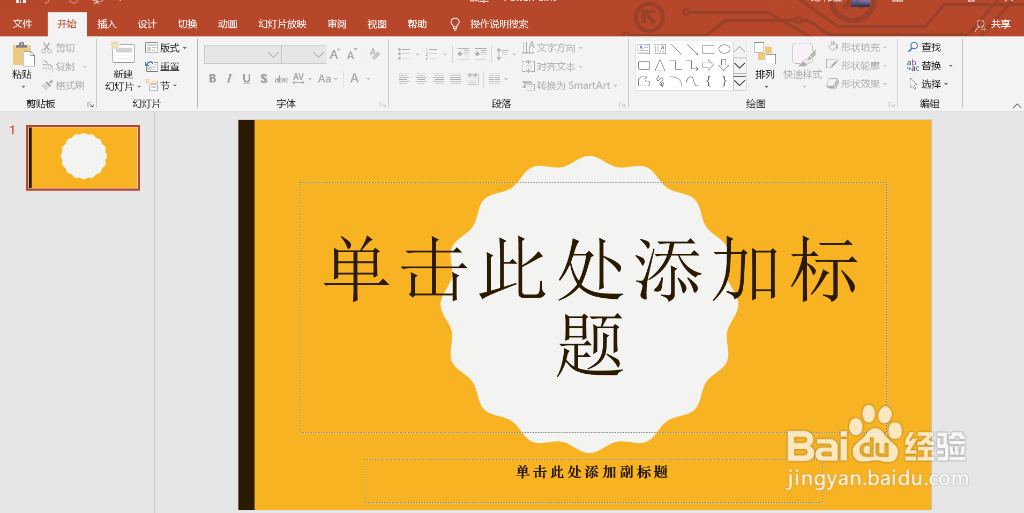
Task: Click the subtitle placeholder 单击此处添加副标题
Action: (592, 472)
